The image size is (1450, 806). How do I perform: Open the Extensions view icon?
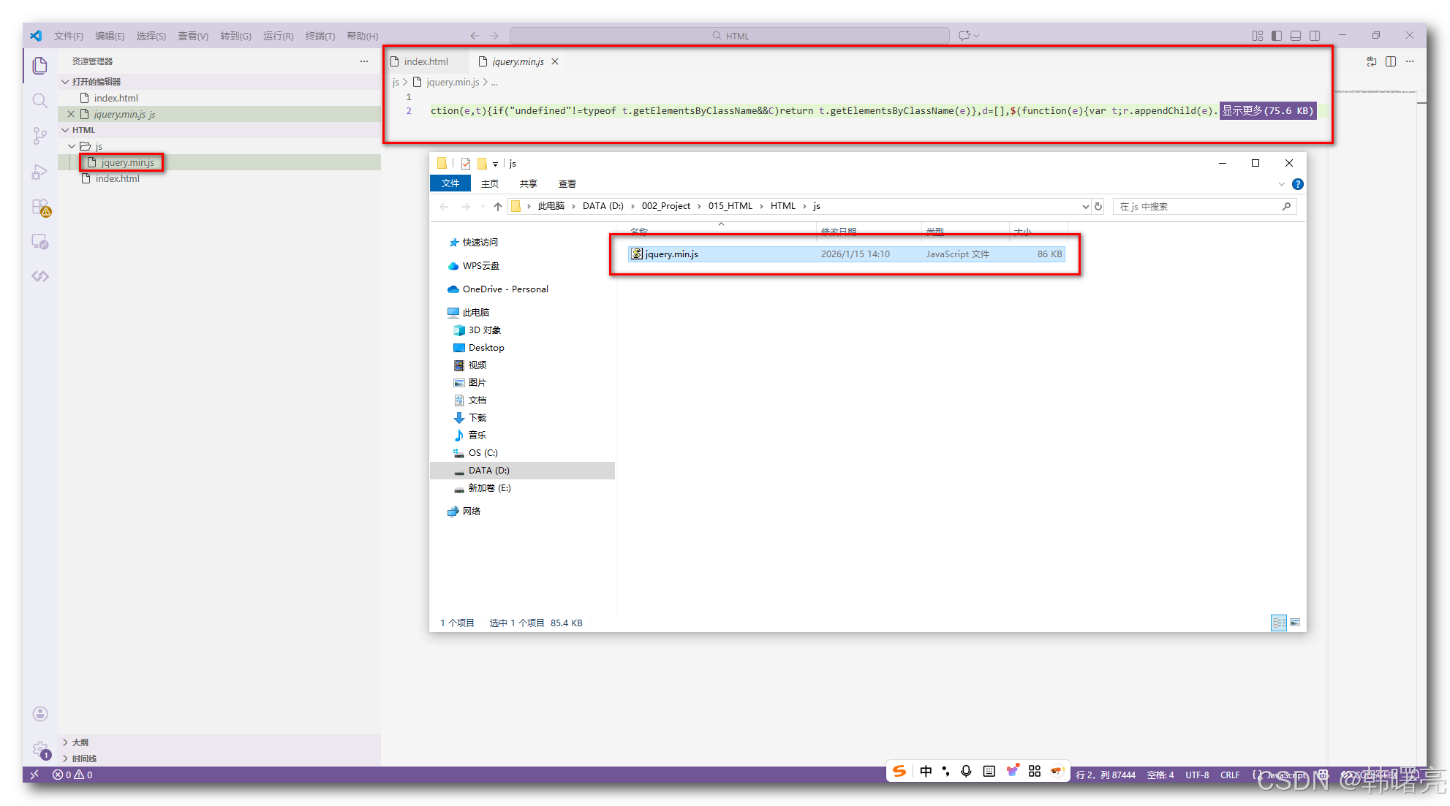pos(40,208)
